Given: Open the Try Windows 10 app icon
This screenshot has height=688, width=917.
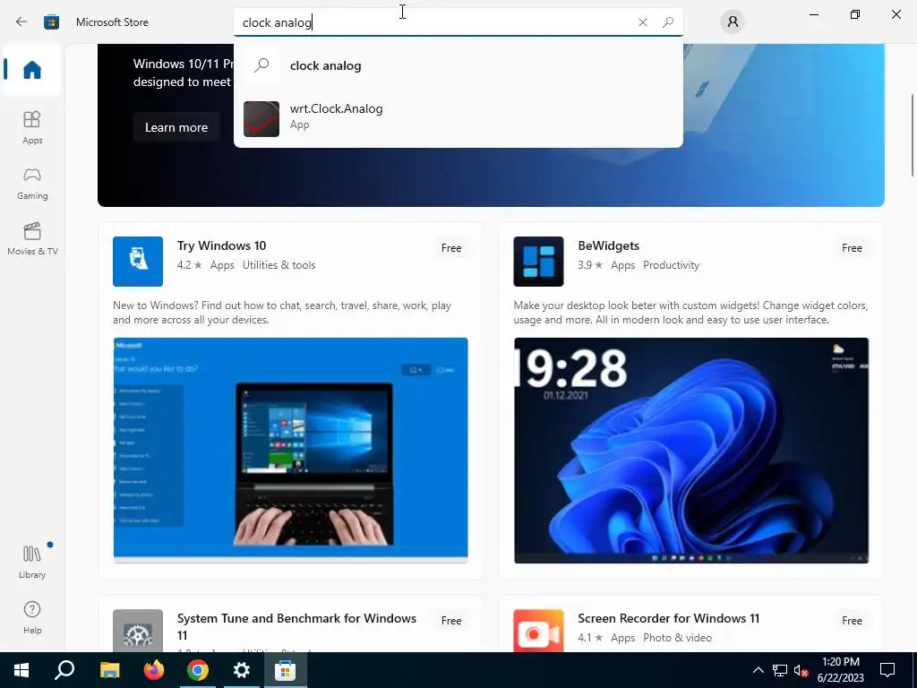Looking at the screenshot, I should (x=137, y=261).
